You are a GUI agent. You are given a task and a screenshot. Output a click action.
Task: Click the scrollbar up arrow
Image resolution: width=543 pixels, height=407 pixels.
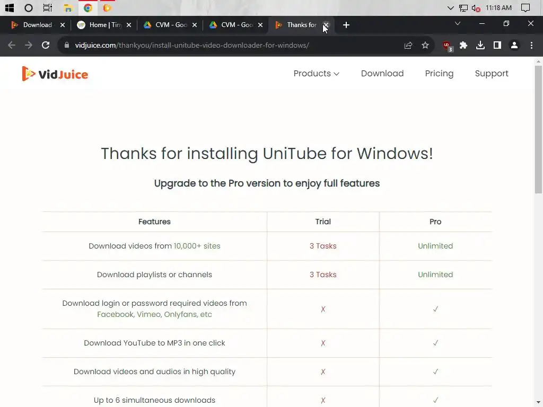[x=538, y=61]
